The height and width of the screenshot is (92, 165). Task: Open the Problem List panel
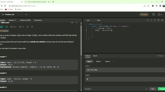click(8, 14)
